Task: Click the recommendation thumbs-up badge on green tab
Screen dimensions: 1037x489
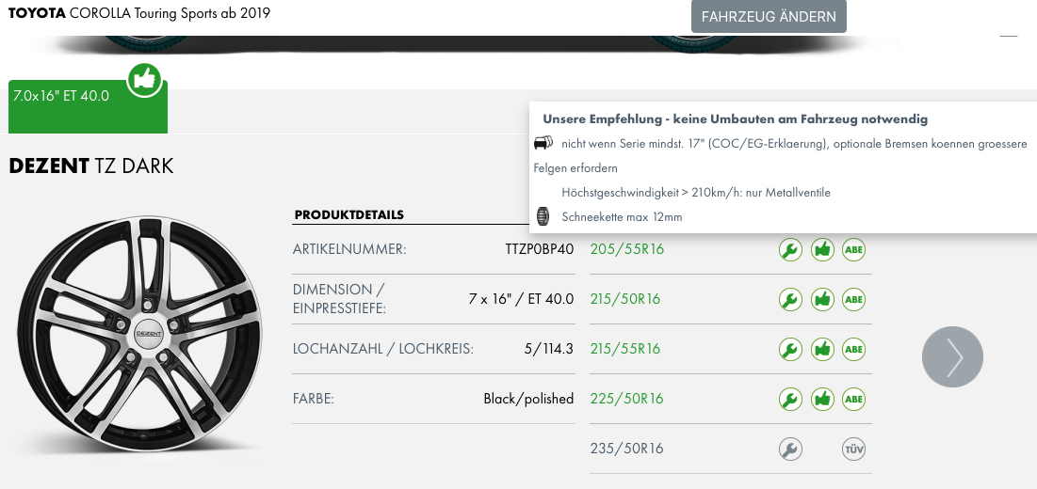Action: 145,81
